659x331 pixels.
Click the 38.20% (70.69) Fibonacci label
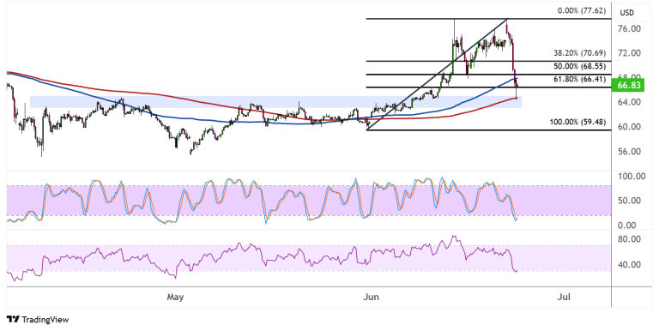point(579,53)
